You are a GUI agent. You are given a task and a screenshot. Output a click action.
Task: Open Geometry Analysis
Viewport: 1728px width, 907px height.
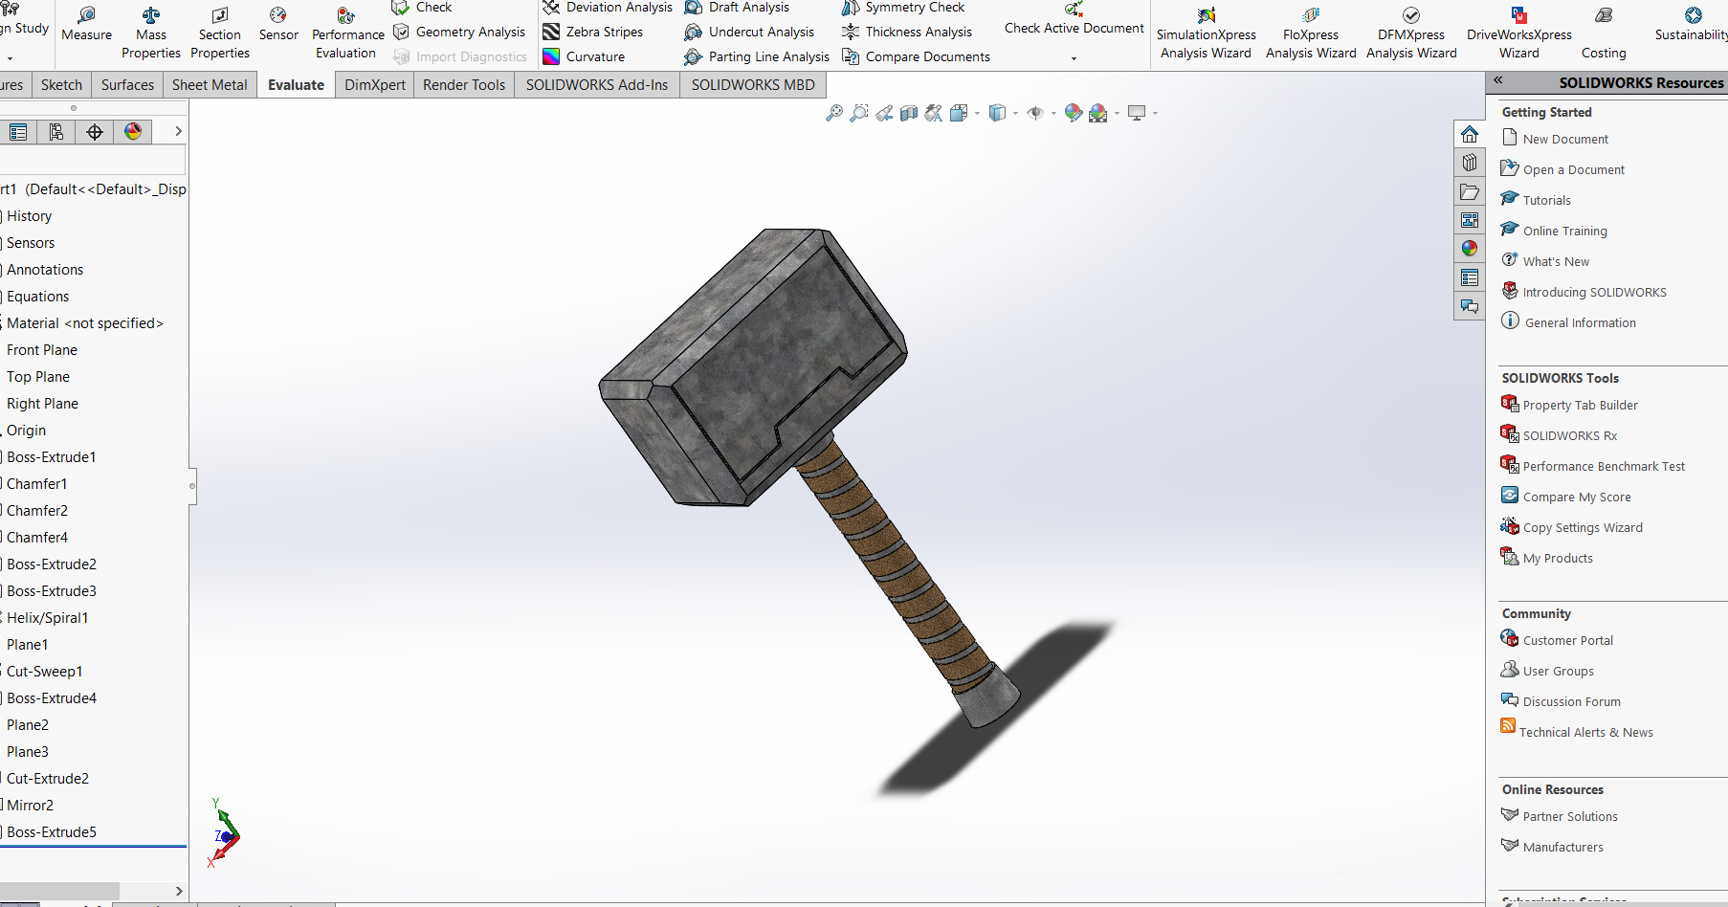459,32
